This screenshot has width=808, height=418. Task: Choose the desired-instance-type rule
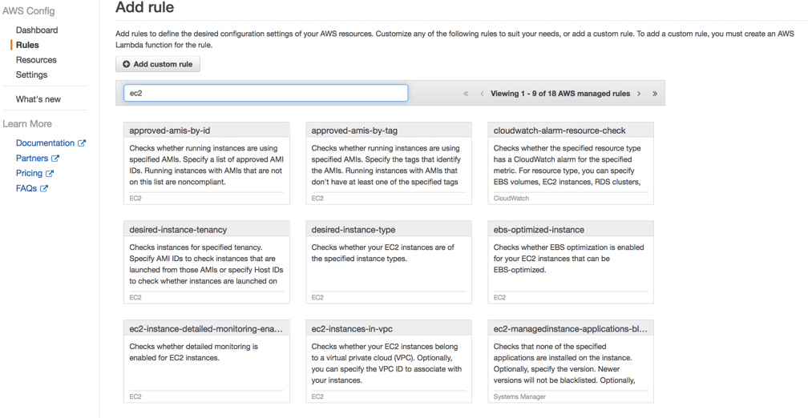pos(389,263)
